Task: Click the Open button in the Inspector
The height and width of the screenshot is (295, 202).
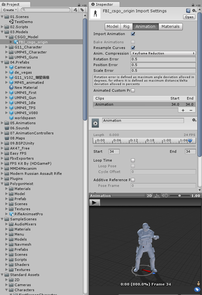Action: tap(189, 17)
